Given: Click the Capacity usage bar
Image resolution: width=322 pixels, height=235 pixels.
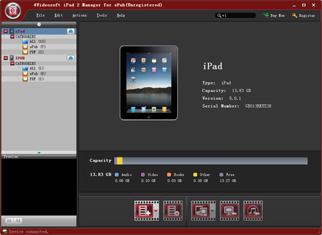Looking at the screenshot, I should tap(211, 161).
